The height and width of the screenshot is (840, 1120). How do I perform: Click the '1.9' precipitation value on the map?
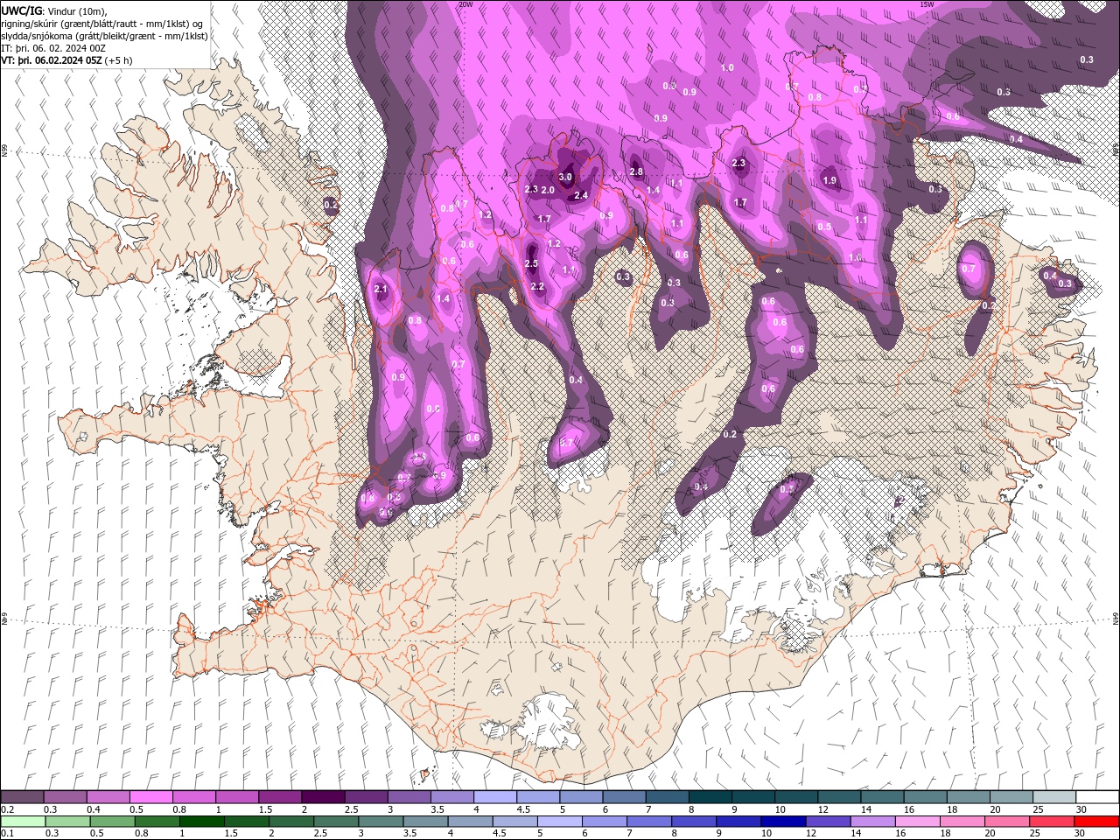(830, 180)
